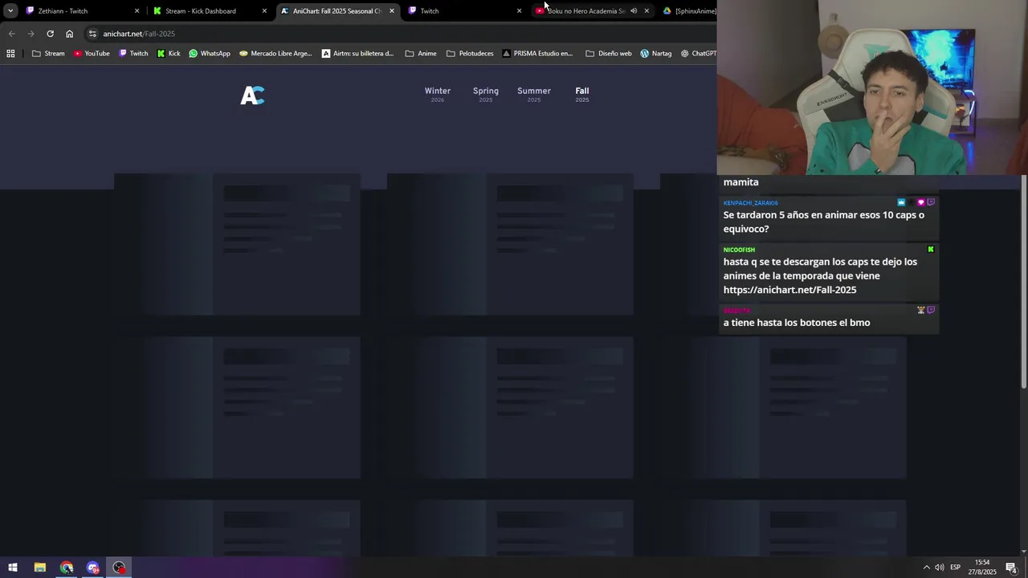Select the NICOOFISH chat username
The width and height of the screenshot is (1028, 578).
(x=739, y=250)
